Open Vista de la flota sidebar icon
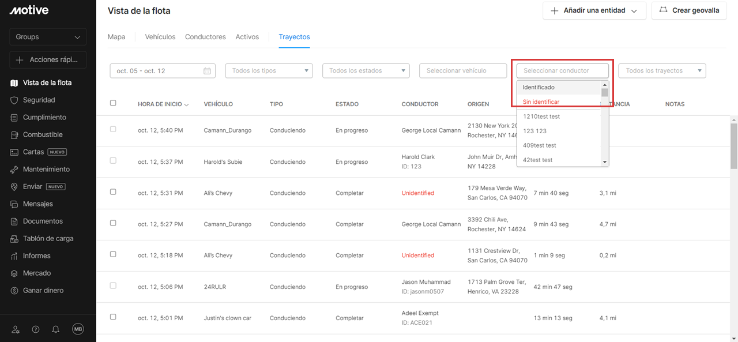This screenshot has width=738, height=342. (14, 83)
